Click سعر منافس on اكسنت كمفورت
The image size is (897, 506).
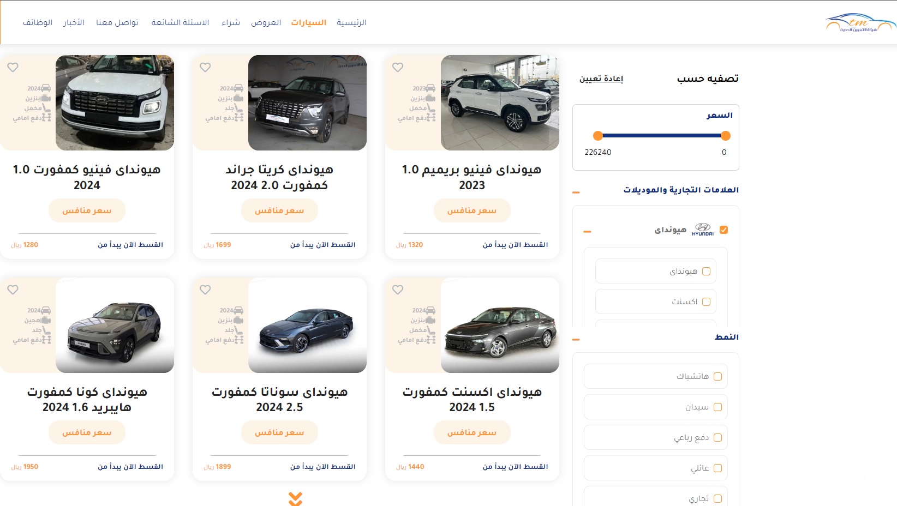click(x=472, y=432)
